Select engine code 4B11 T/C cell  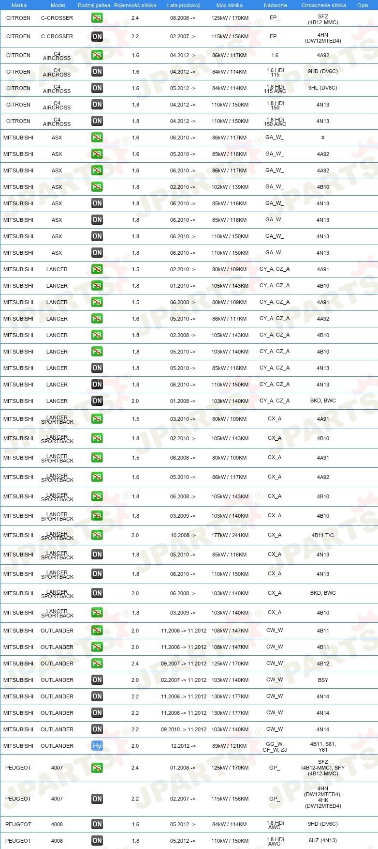pyautogui.click(x=323, y=535)
